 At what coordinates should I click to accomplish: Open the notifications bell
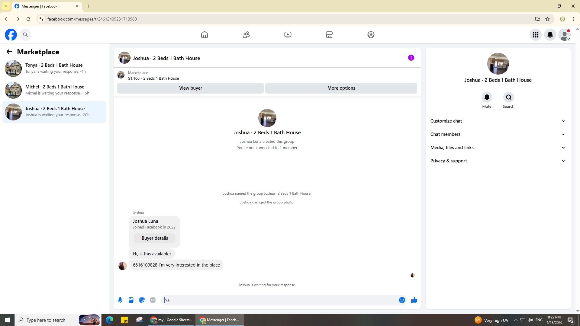[x=550, y=35]
